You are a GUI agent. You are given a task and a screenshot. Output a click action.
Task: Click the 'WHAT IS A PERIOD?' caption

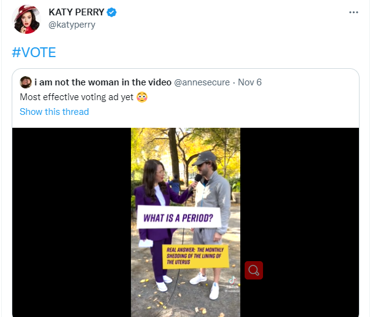pyautogui.click(x=179, y=218)
